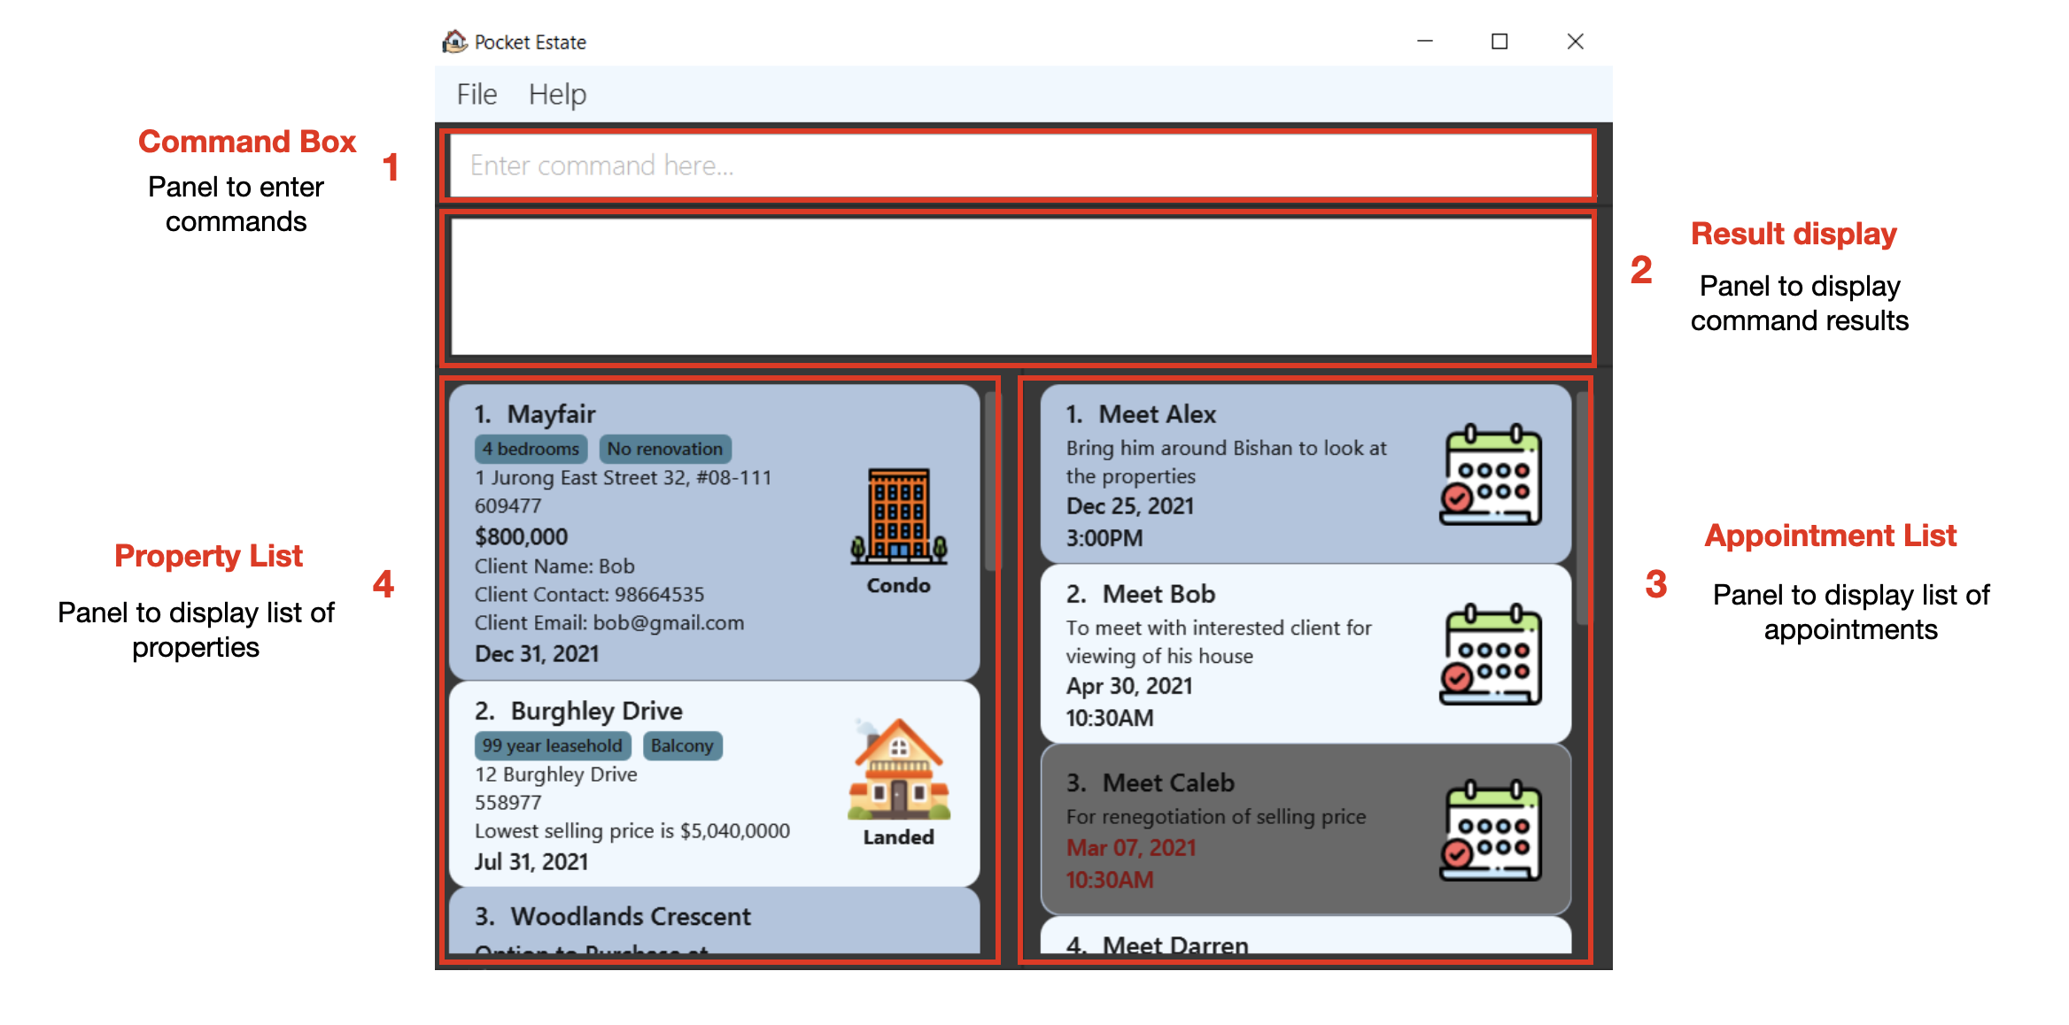Image resolution: width=2069 pixels, height=1025 pixels.
Task: Click the Landed house icon on Burghley Drive
Action: tap(898, 768)
